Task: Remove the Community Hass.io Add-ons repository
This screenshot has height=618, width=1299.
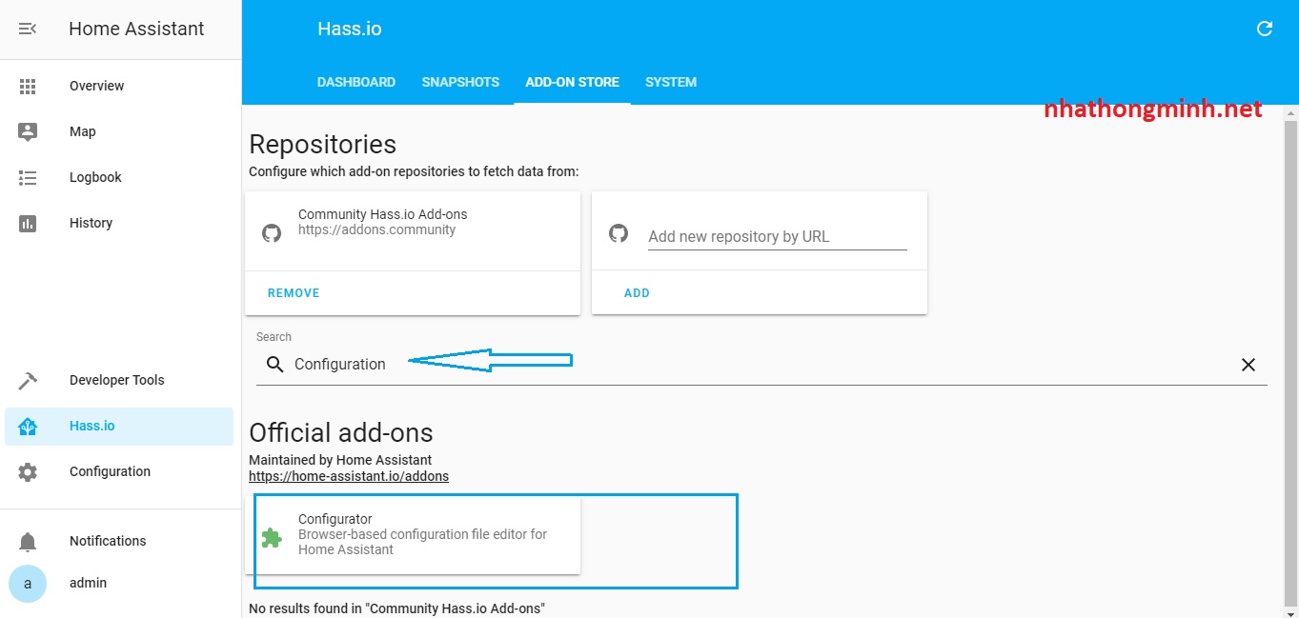Action: [294, 293]
